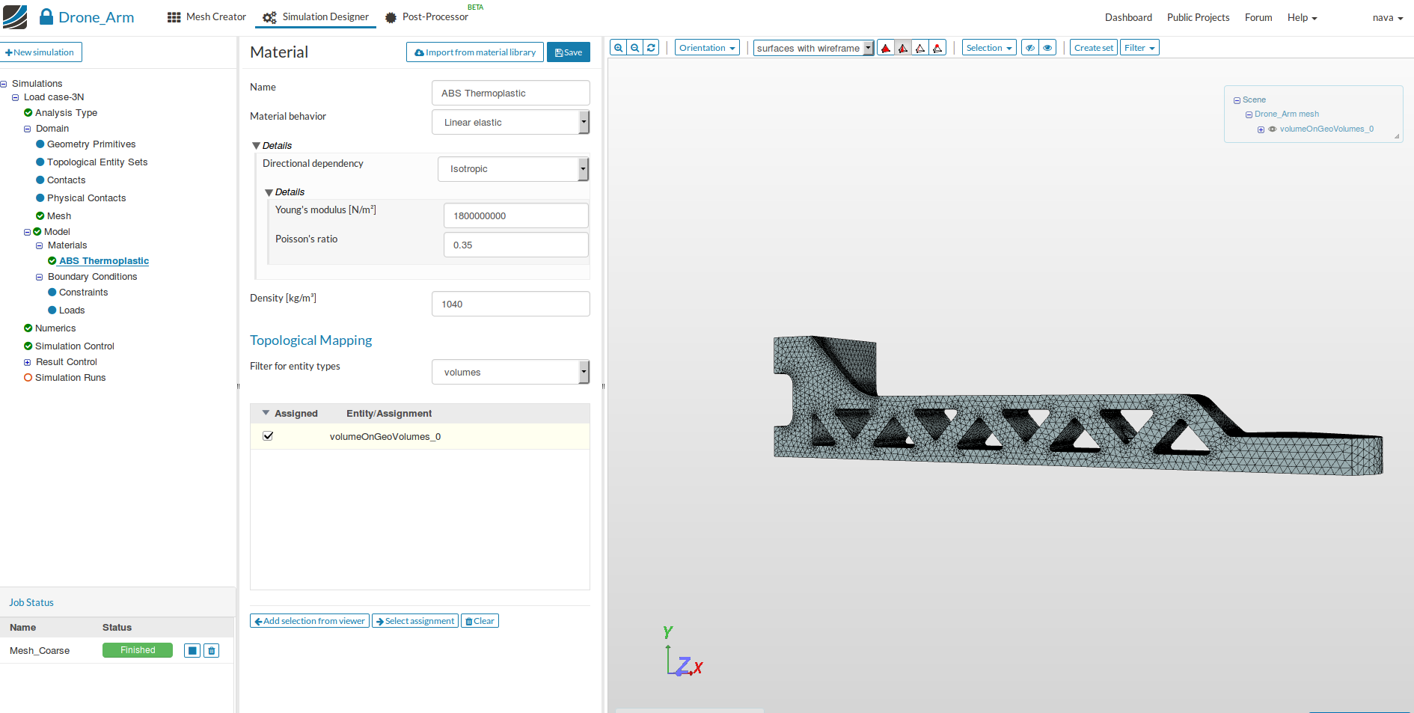Click the Select assignment button
The height and width of the screenshot is (713, 1414).
point(415,621)
